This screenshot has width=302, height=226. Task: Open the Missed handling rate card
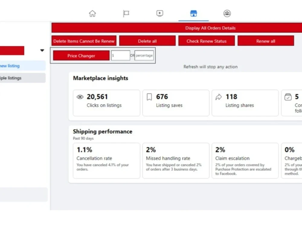pos(176,161)
